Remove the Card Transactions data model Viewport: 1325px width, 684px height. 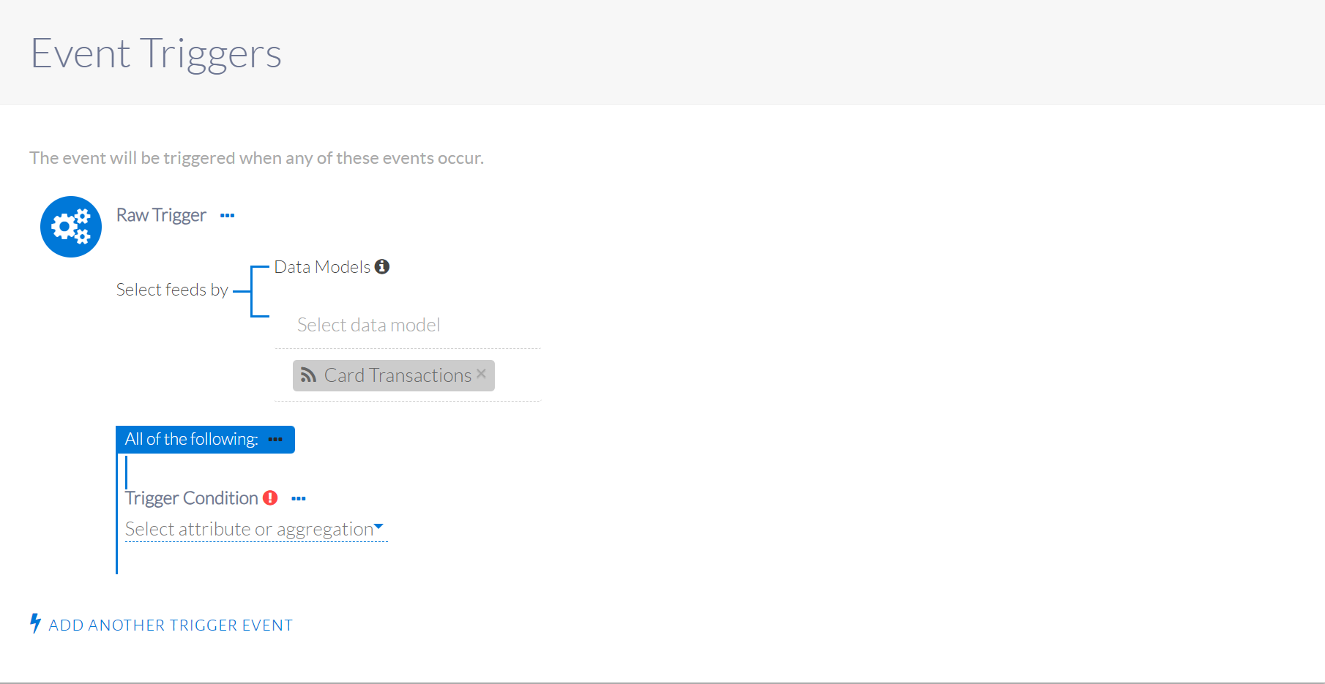tap(482, 374)
